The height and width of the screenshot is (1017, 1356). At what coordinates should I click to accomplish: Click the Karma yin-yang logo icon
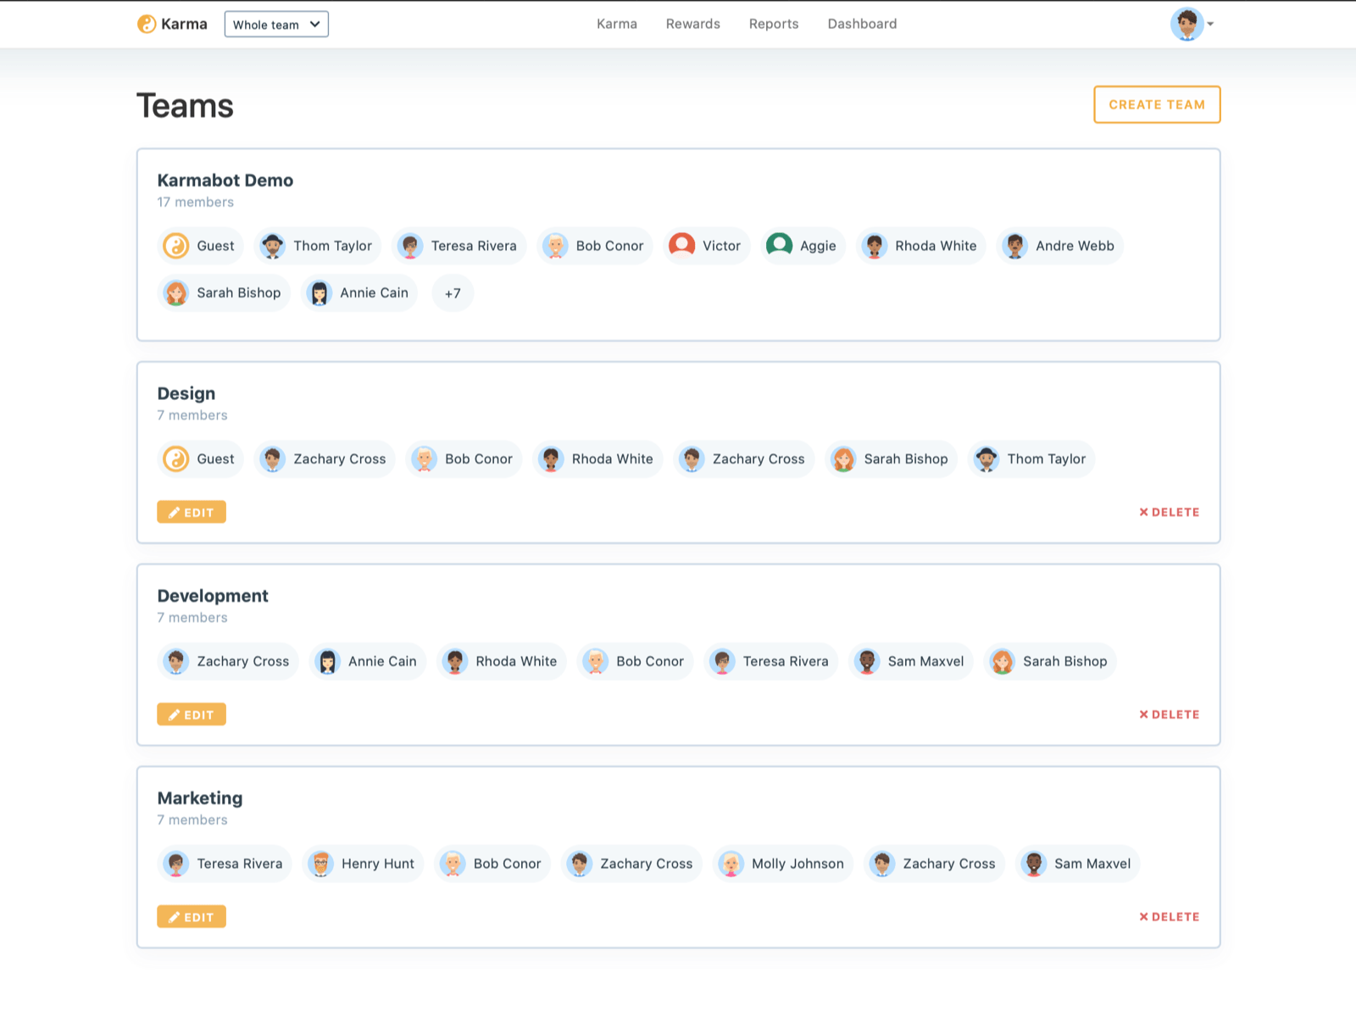point(147,25)
